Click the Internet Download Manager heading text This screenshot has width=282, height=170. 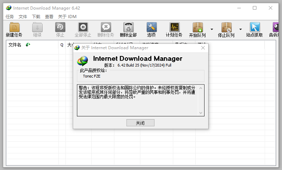point(138,59)
